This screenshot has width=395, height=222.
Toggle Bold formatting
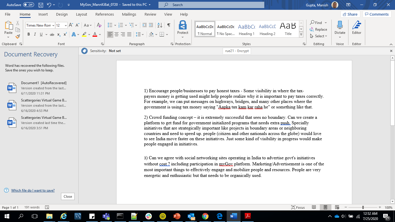[x=29, y=34]
